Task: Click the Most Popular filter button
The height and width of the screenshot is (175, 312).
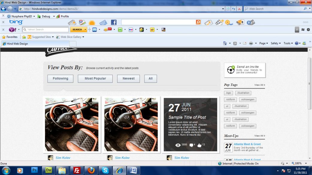Action: point(95,79)
